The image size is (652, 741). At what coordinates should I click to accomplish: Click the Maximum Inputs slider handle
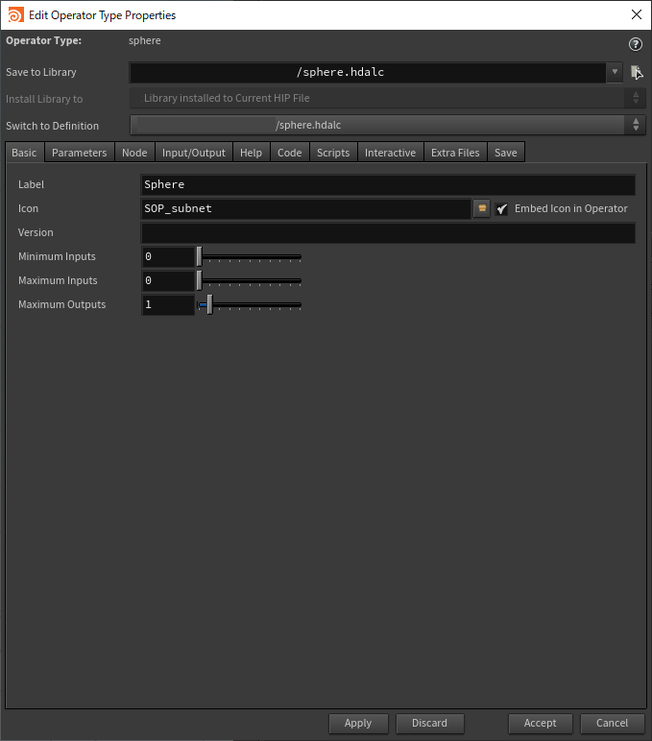coord(199,280)
